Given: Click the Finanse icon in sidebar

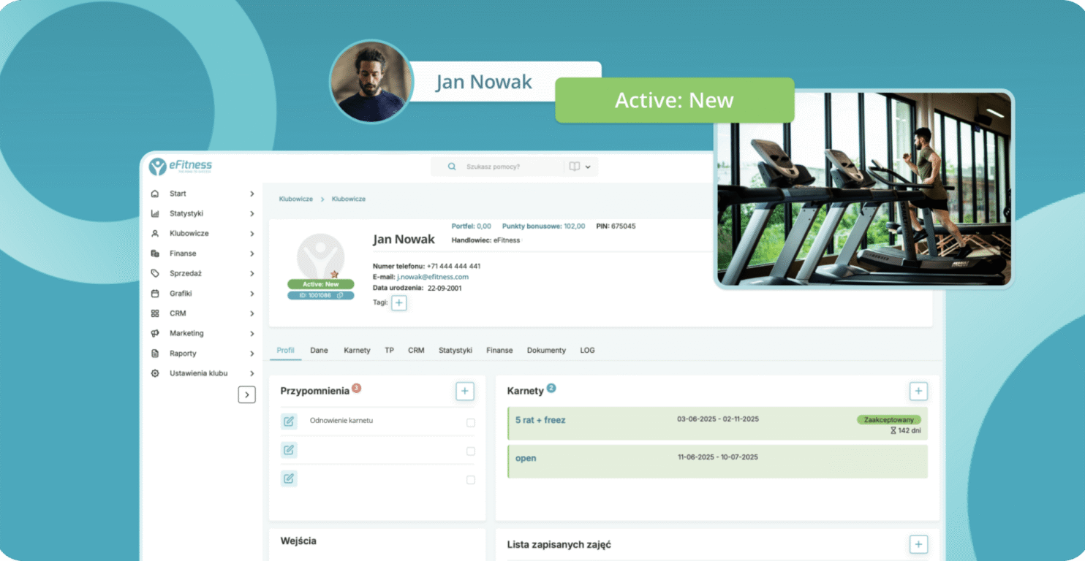Looking at the screenshot, I should click(x=154, y=253).
